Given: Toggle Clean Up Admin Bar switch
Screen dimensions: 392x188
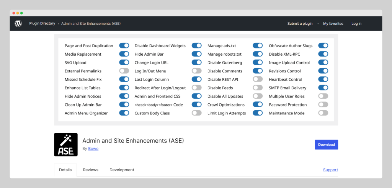Looking at the screenshot, I should click(x=124, y=104).
